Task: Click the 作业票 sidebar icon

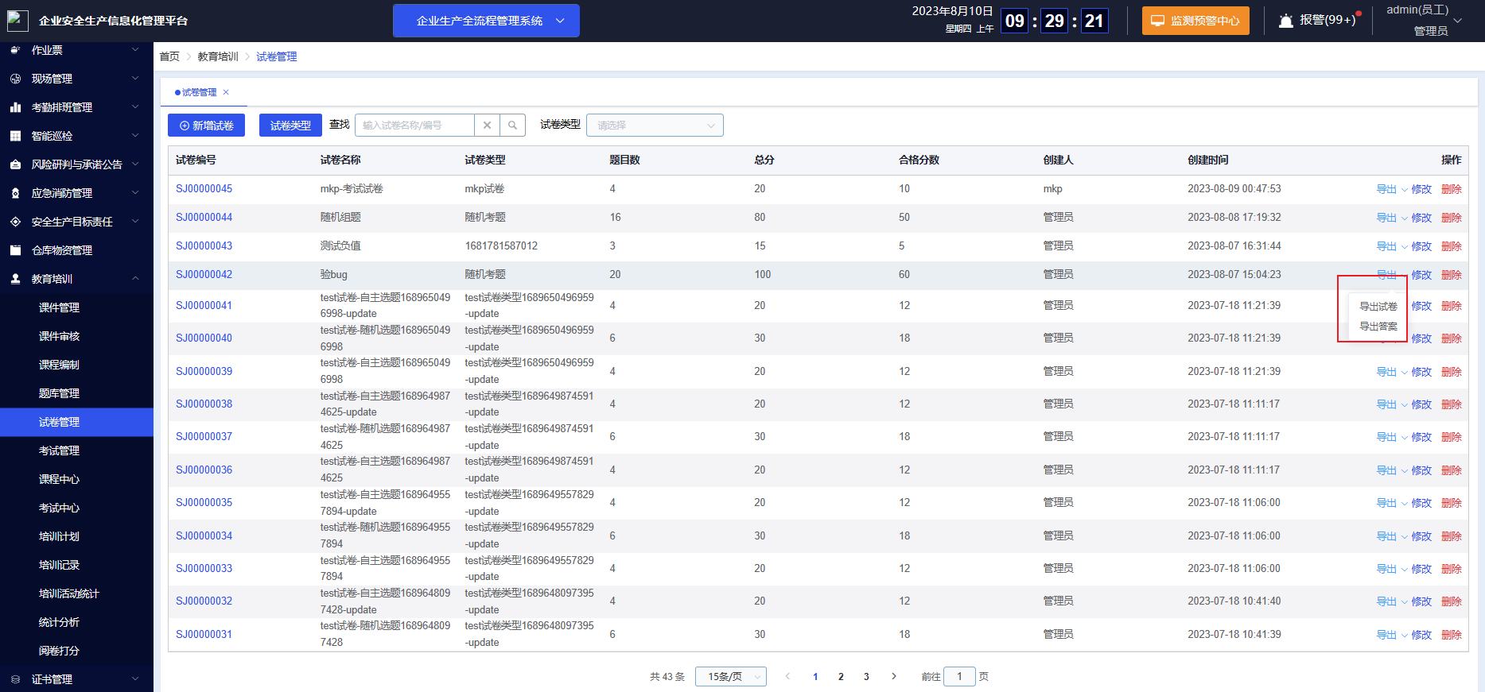Action: [15, 50]
